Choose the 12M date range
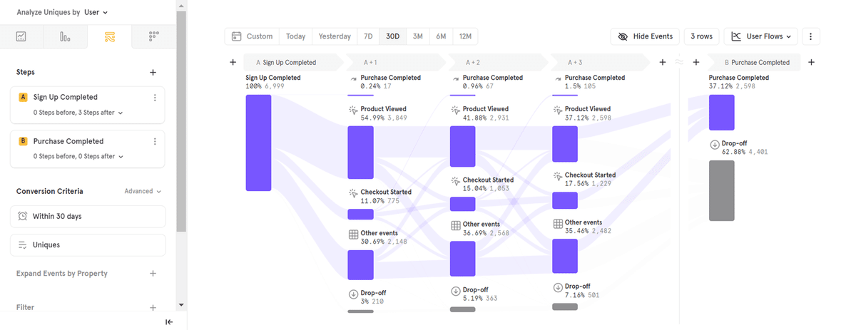Viewport: 856px width, 330px height. tap(465, 36)
